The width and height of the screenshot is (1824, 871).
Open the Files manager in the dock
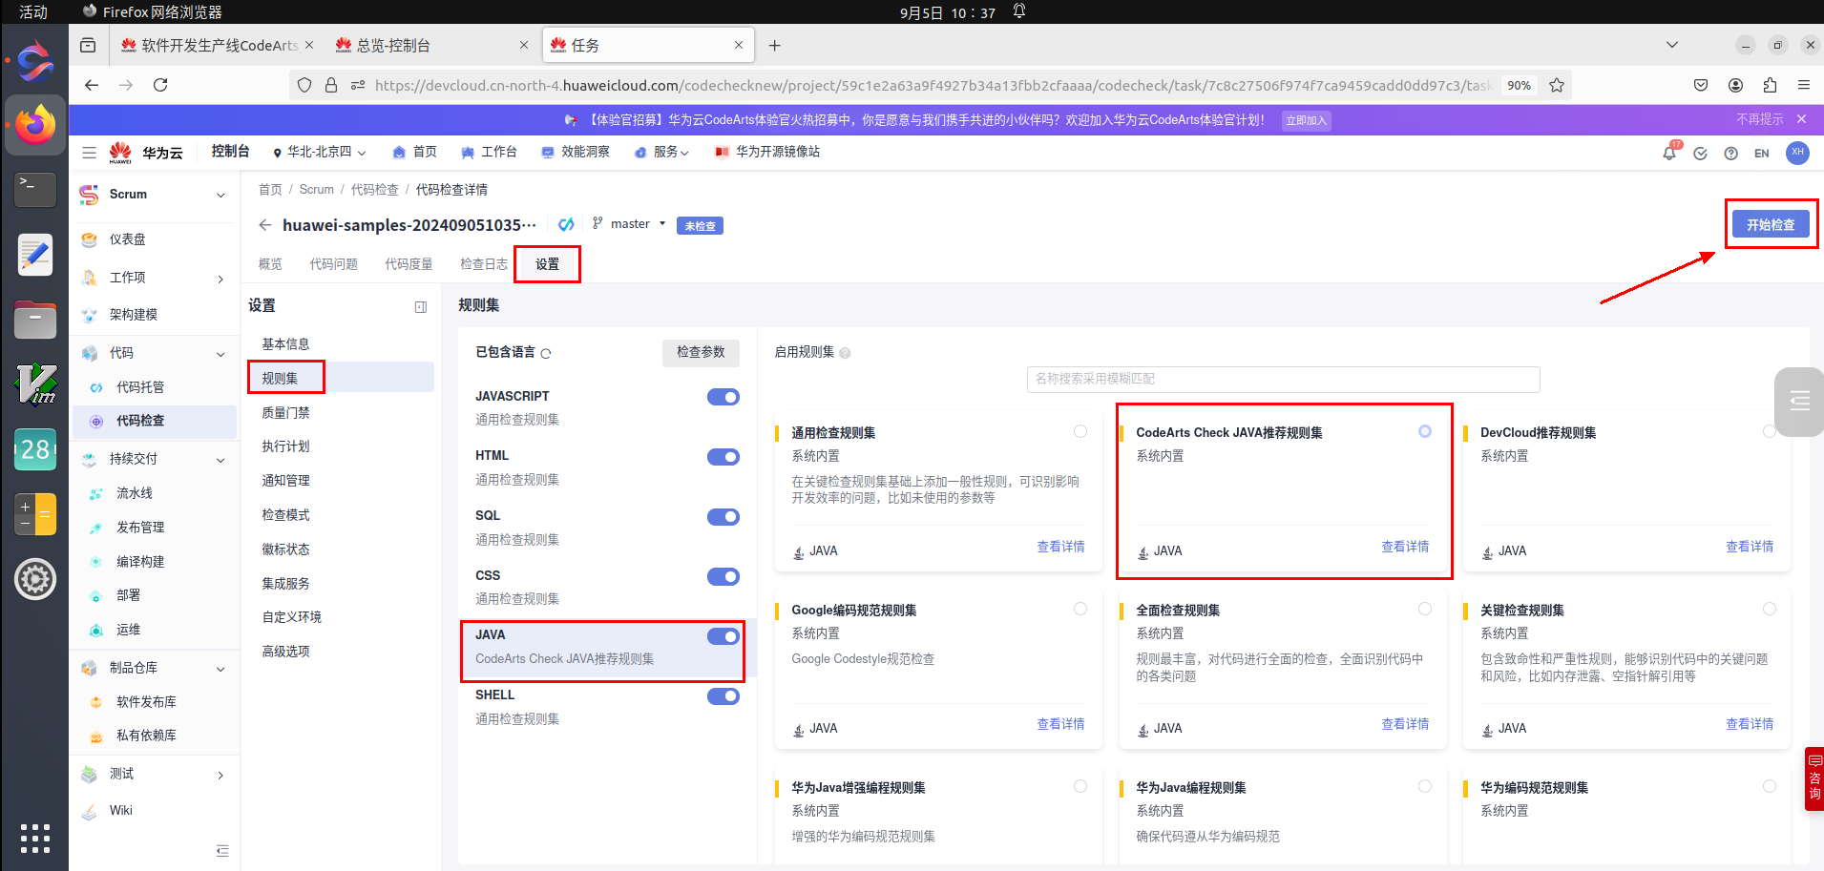tap(35, 320)
